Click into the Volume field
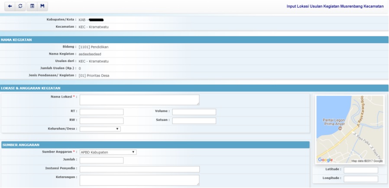 [x=194, y=112]
